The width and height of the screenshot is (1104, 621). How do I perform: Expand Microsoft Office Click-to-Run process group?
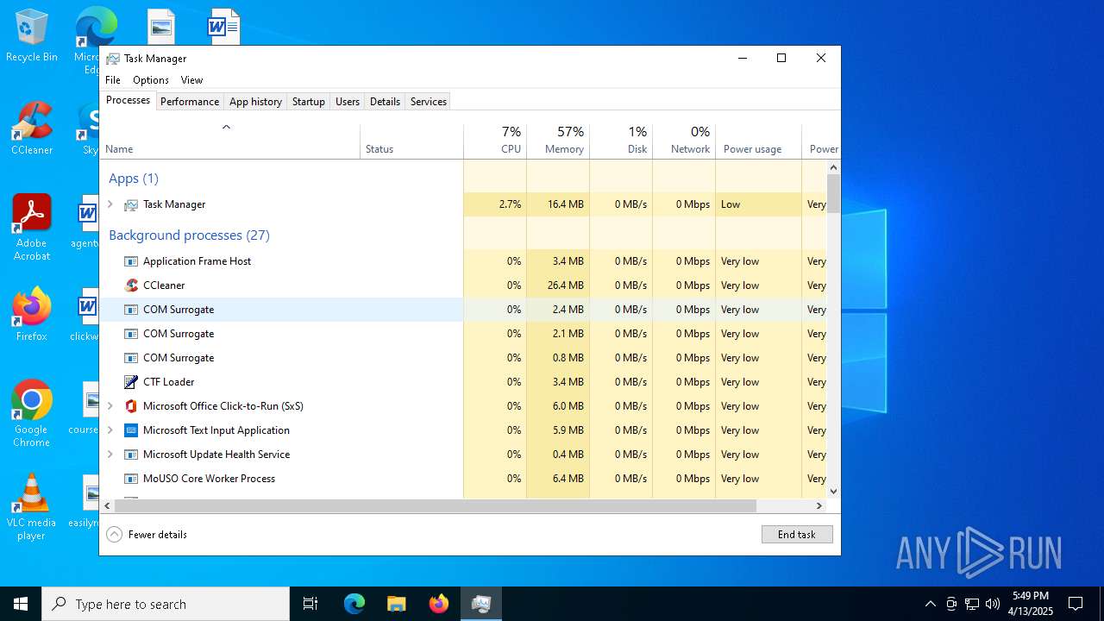click(x=110, y=406)
